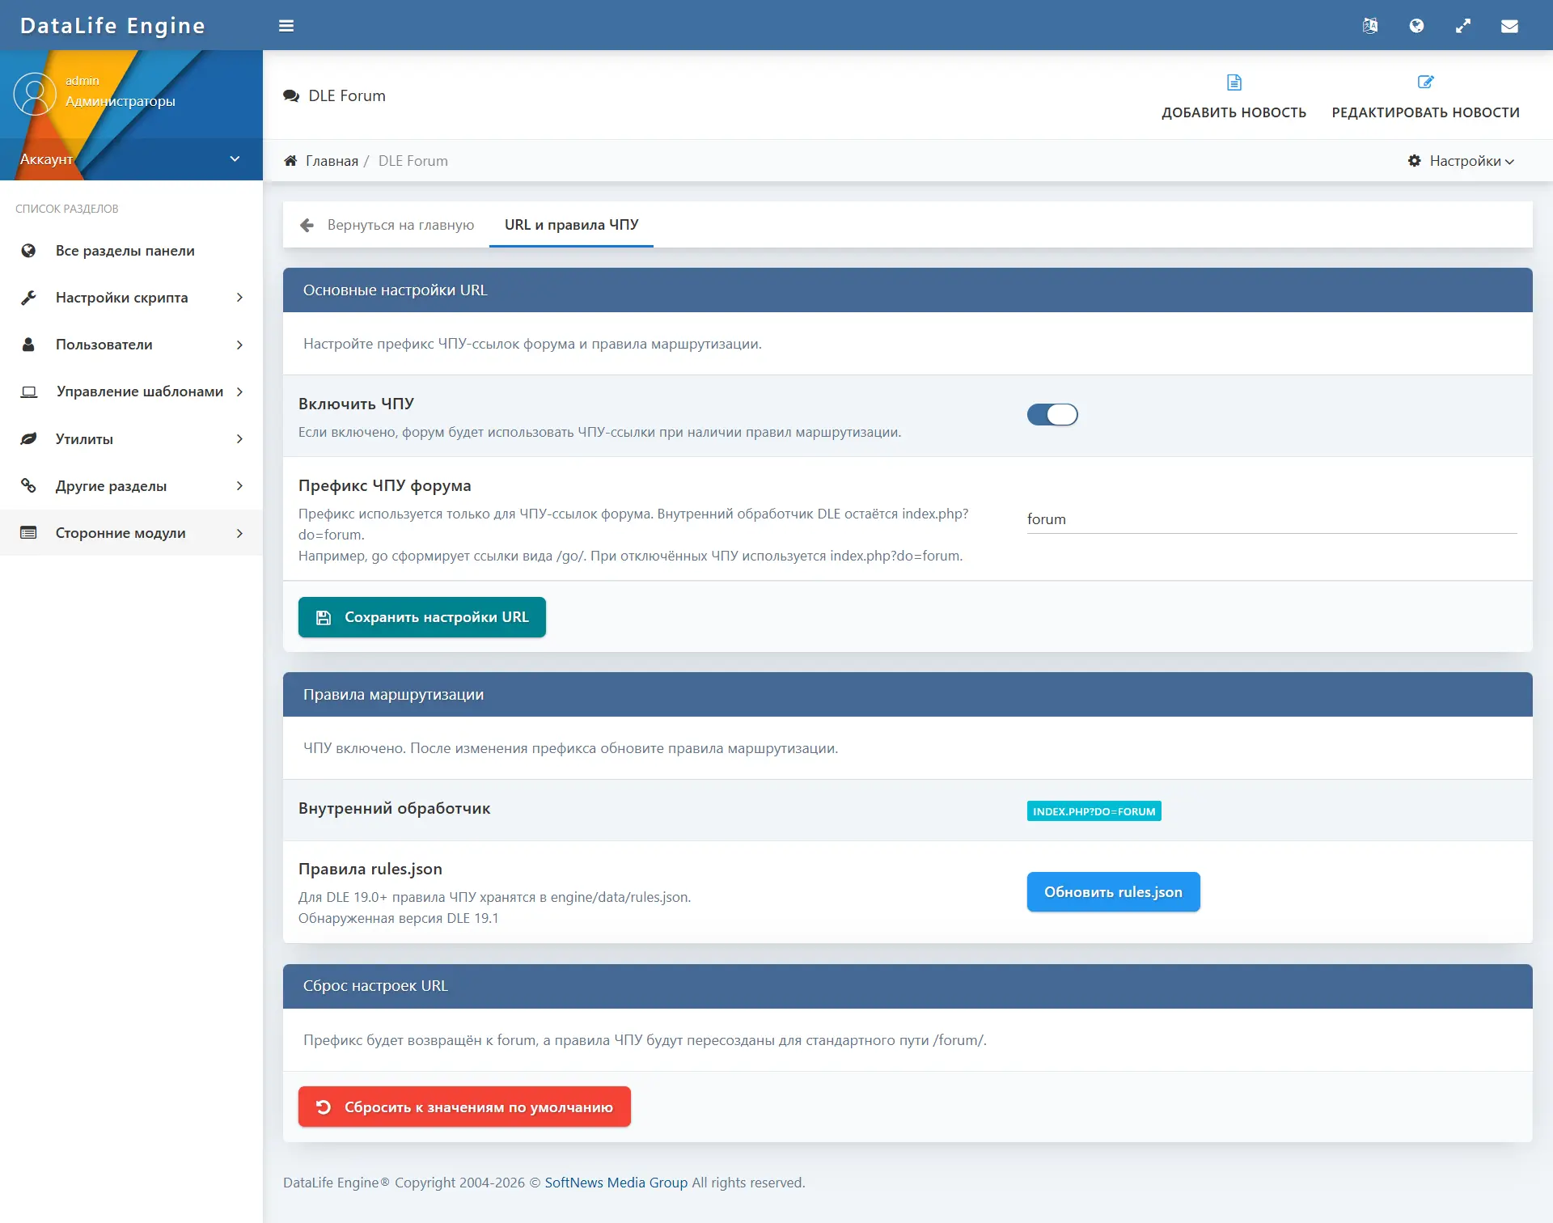1553x1223 pixels.
Task: Click the globe site icon in header
Action: (x=1416, y=26)
